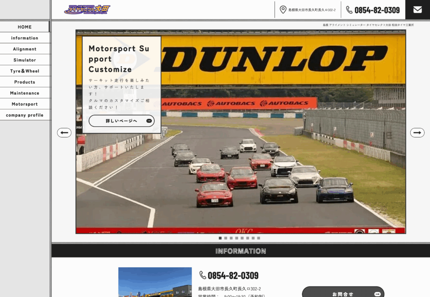Click the 詳しいページへ button
Viewport: 430px width, 297px height.
pyautogui.click(x=121, y=121)
